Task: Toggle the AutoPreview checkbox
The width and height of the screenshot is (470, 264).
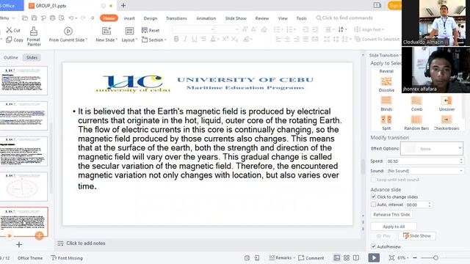Action: coord(373,246)
